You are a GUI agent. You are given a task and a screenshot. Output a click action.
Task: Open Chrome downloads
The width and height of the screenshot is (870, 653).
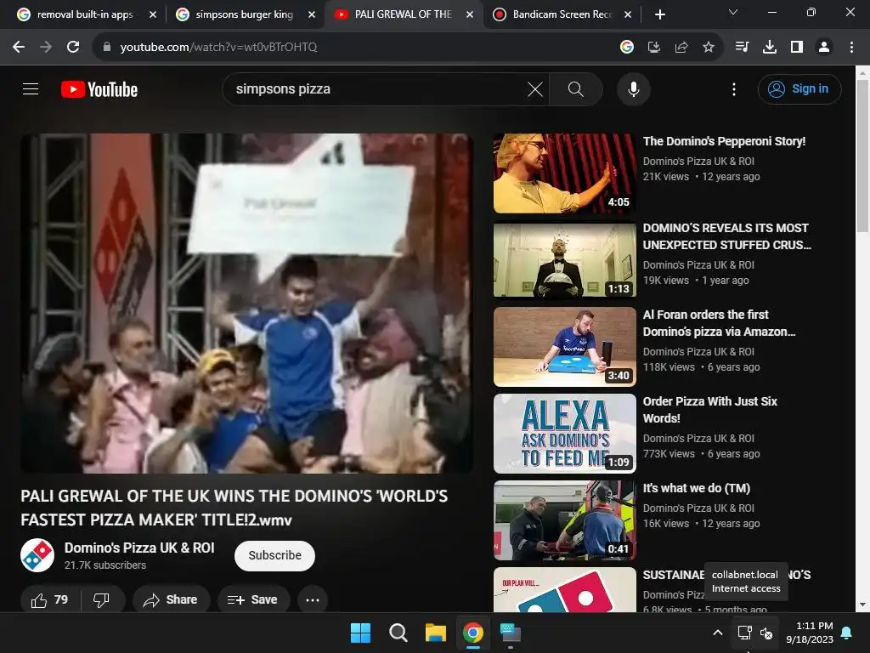click(770, 48)
